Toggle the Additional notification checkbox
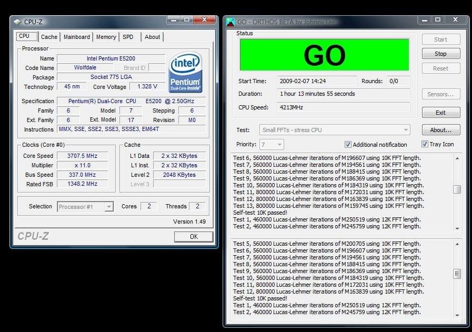 pyautogui.click(x=348, y=145)
